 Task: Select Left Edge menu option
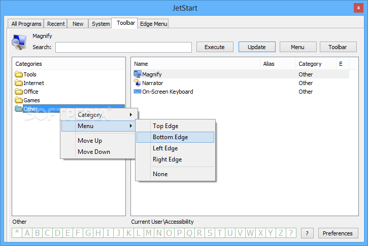pos(175,148)
